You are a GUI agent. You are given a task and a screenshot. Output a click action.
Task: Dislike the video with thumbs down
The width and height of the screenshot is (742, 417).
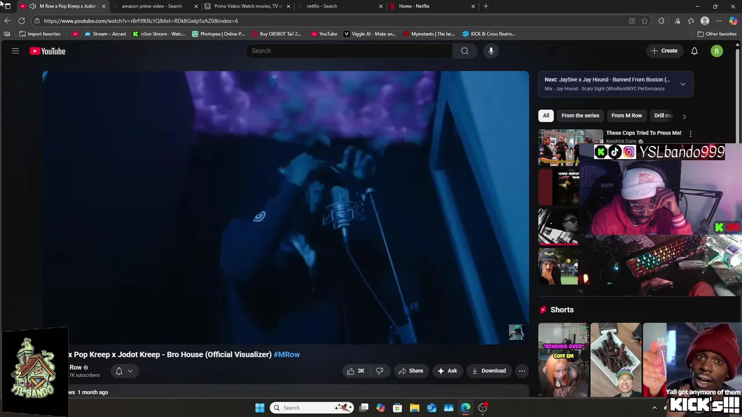(380, 371)
